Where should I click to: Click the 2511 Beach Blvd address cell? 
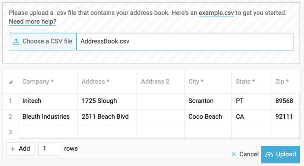click(107, 116)
